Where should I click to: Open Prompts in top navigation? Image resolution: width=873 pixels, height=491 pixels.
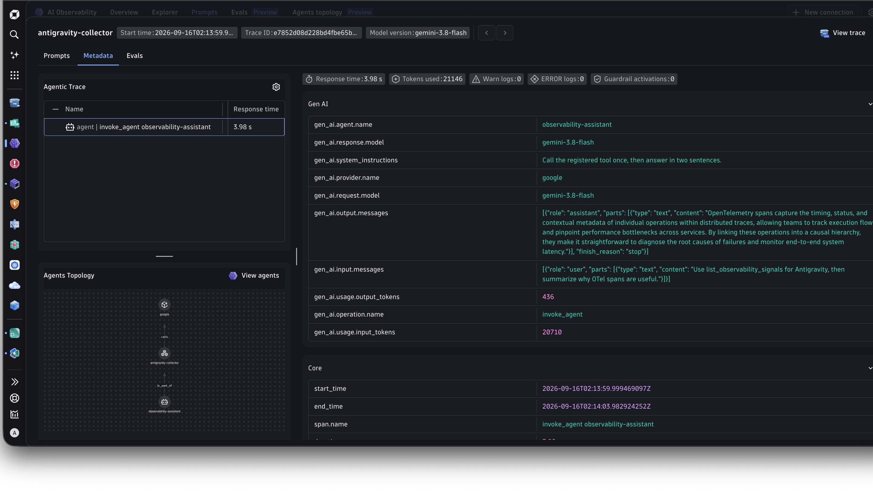pyautogui.click(x=204, y=12)
